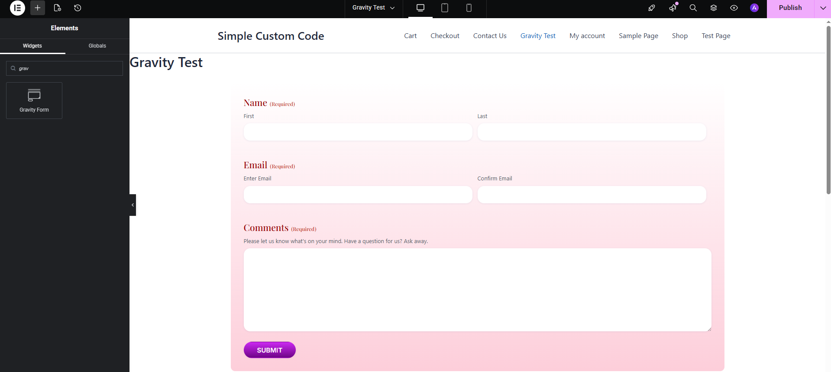Collapse the Elements side panel

click(133, 205)
